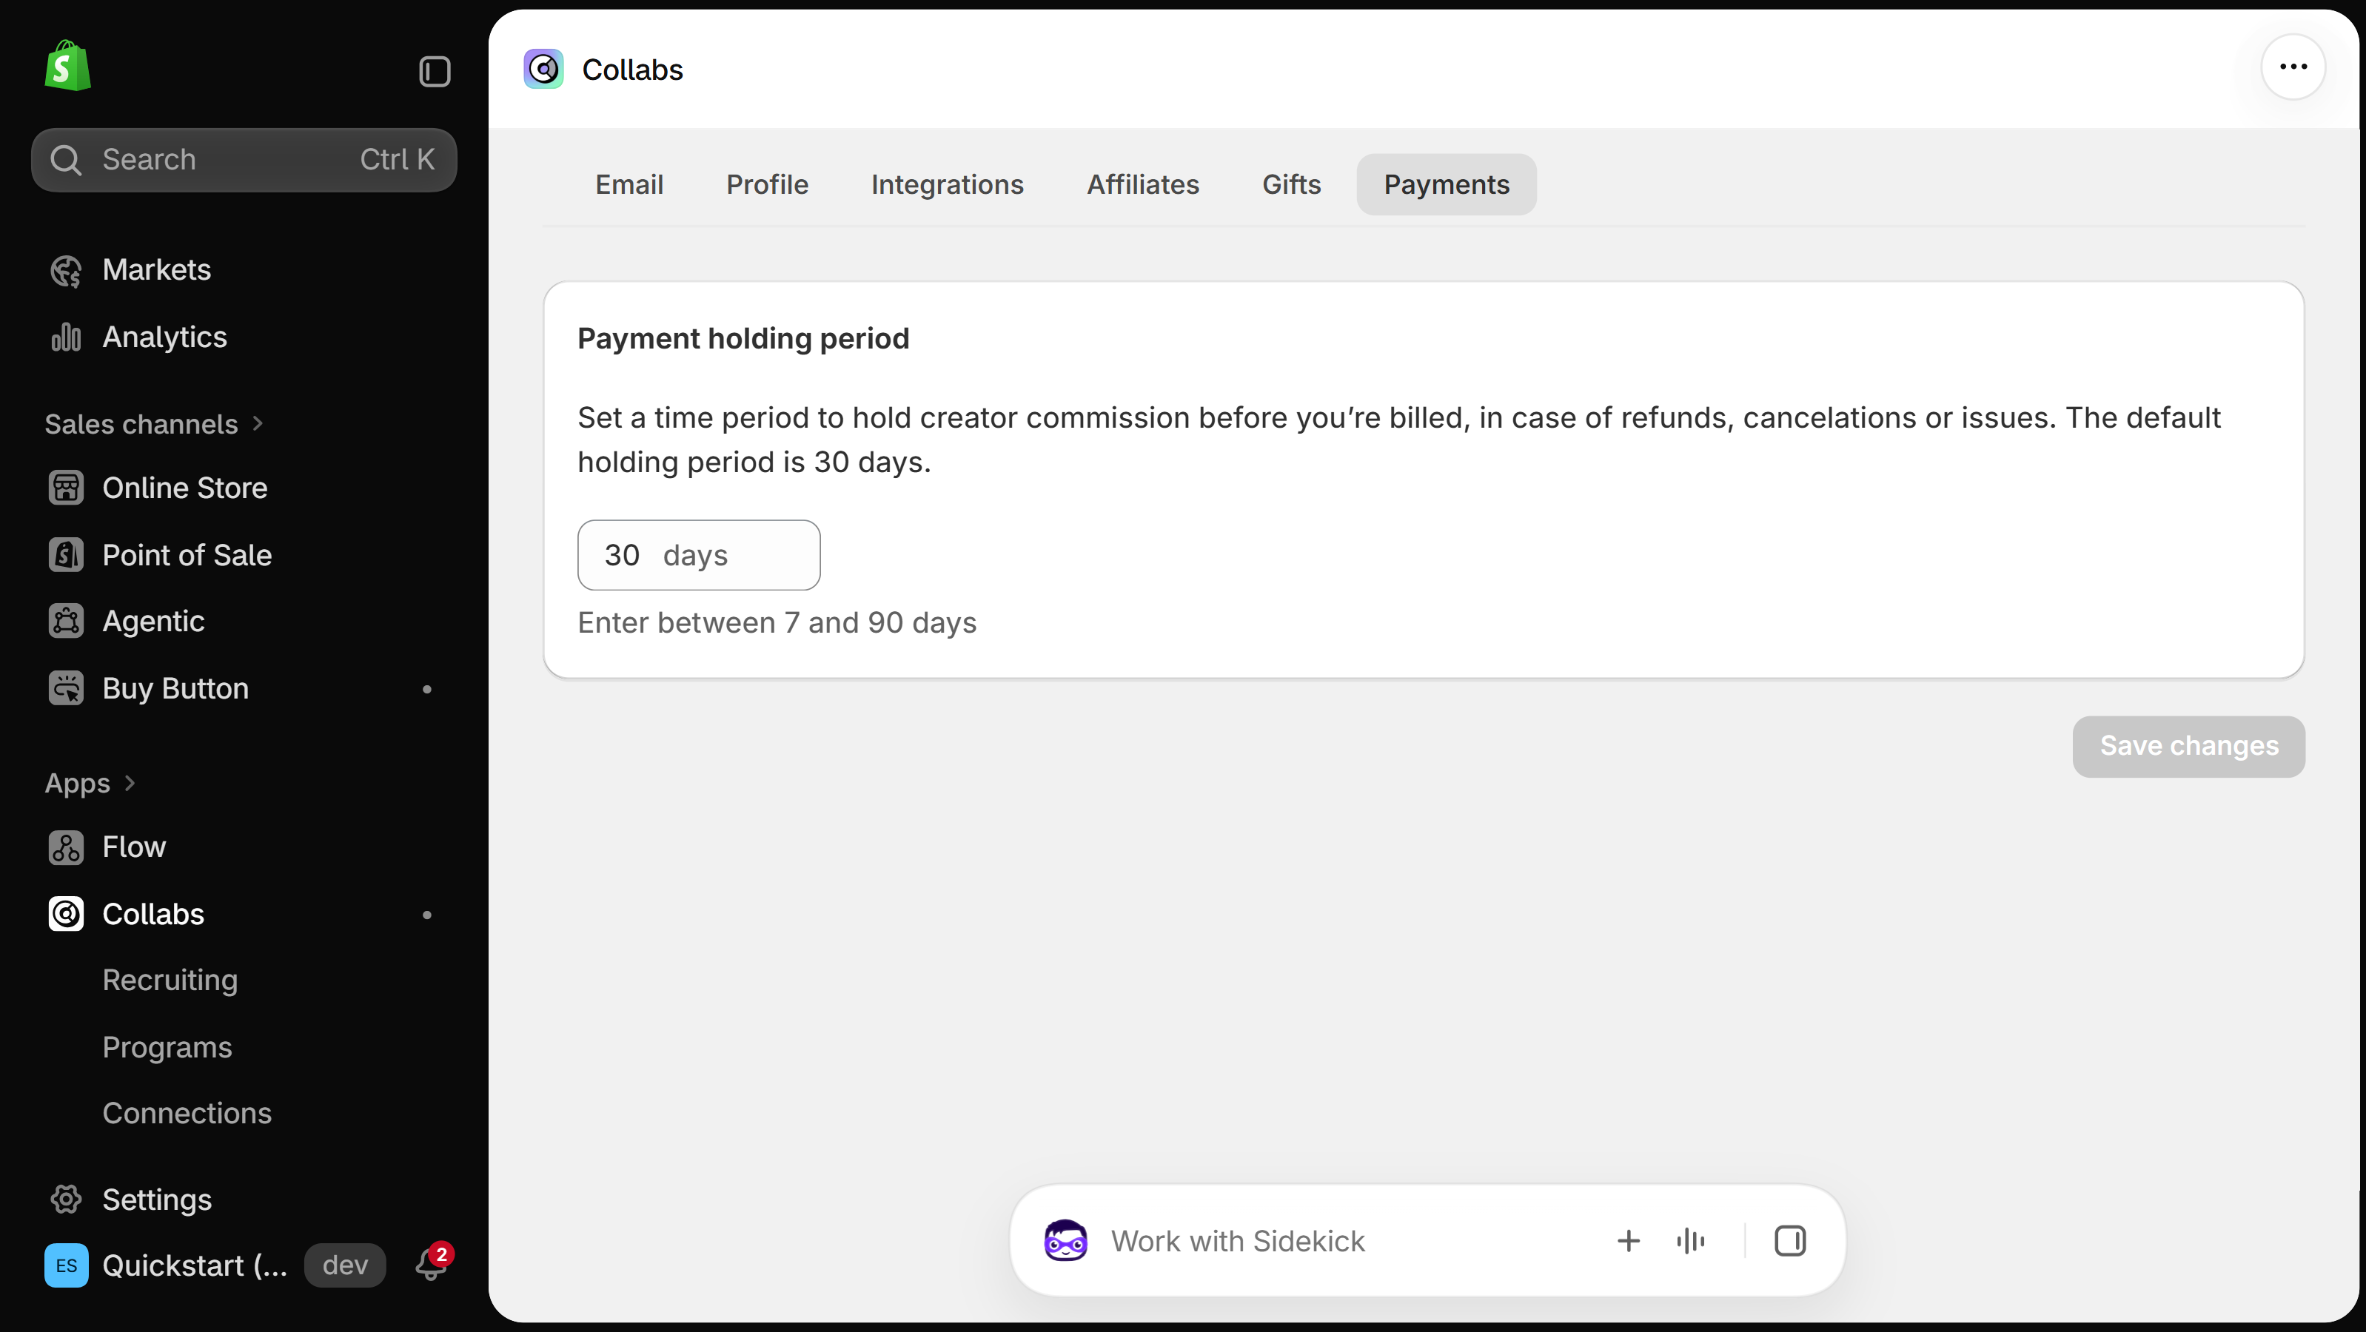Click the Settings gear icon
The image size is (2366, 1332).
66,1200
